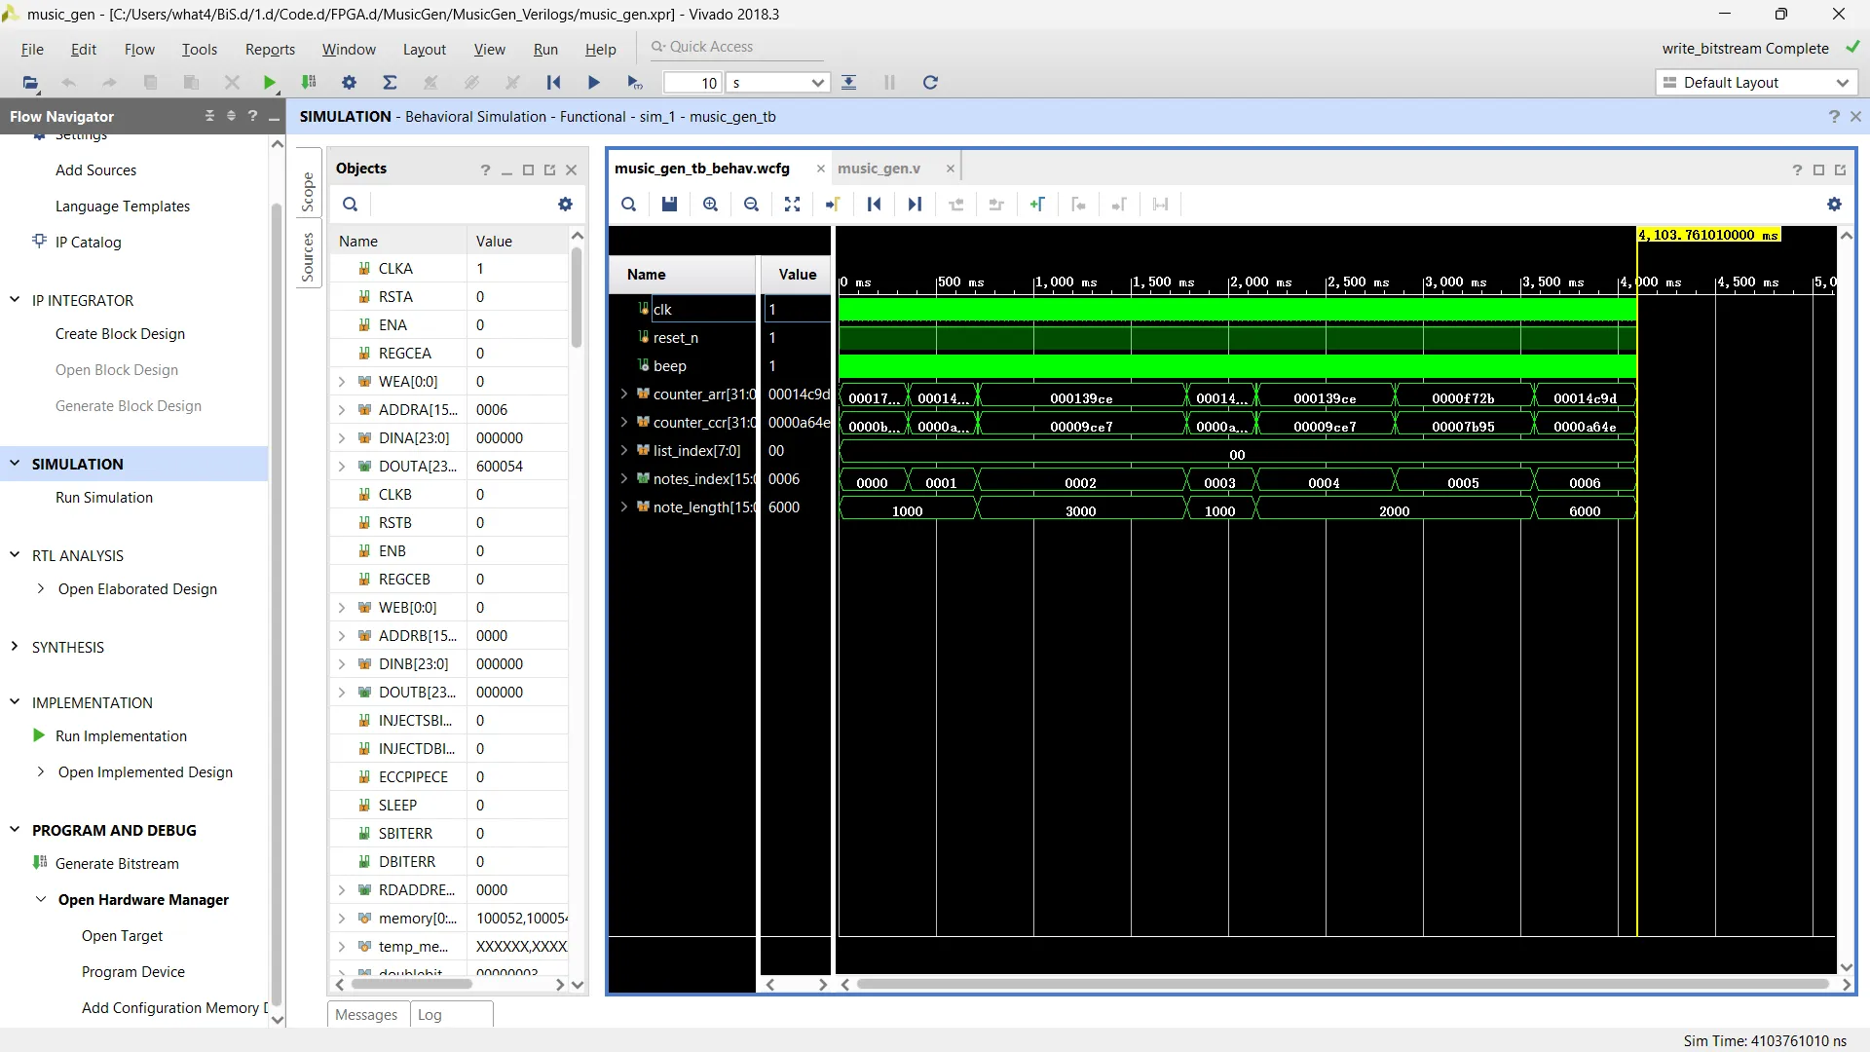Click the Swap Cursors waveform icon
Screen dimensions: 1870x1052
tap(1160, 205)
